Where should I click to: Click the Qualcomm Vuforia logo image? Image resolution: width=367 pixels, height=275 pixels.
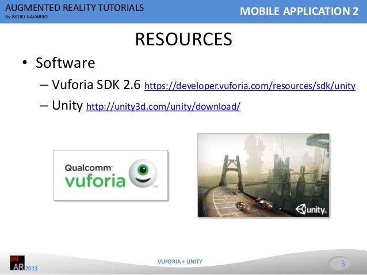[x=110, y=175]
